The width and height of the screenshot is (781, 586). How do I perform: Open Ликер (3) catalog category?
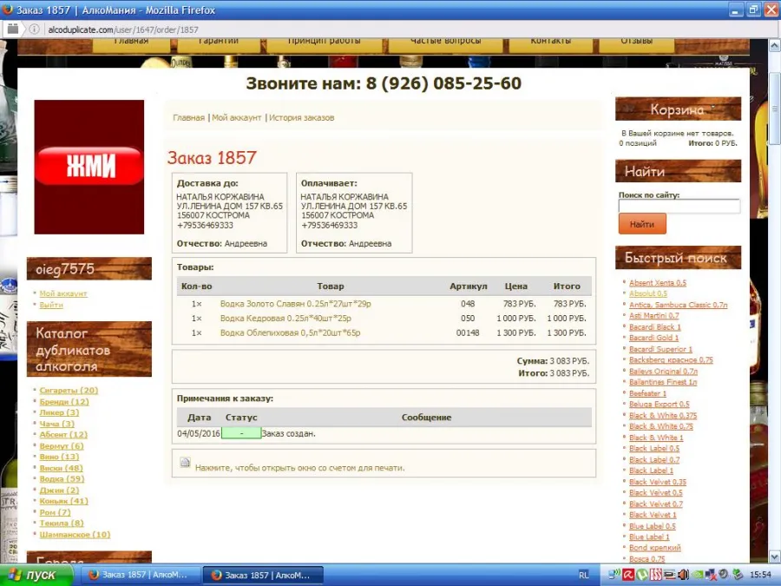(59, 412)
